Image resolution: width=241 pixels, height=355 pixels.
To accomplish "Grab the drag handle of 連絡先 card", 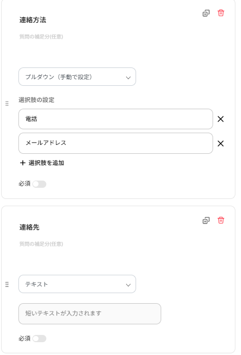I will click(7, 285).
